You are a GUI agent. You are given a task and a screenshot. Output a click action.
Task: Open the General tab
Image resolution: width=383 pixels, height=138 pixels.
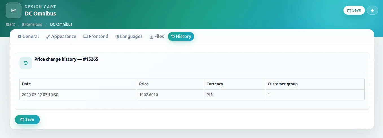click(x=28, y=37)
